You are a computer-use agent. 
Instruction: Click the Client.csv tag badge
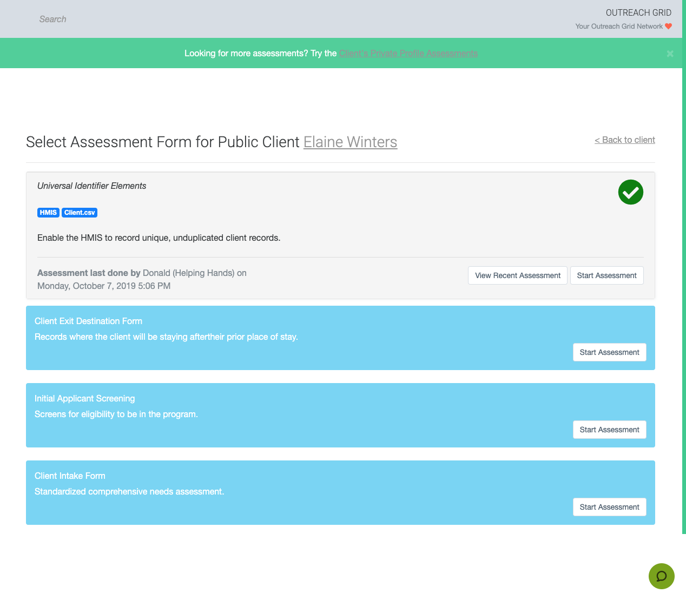80,213
